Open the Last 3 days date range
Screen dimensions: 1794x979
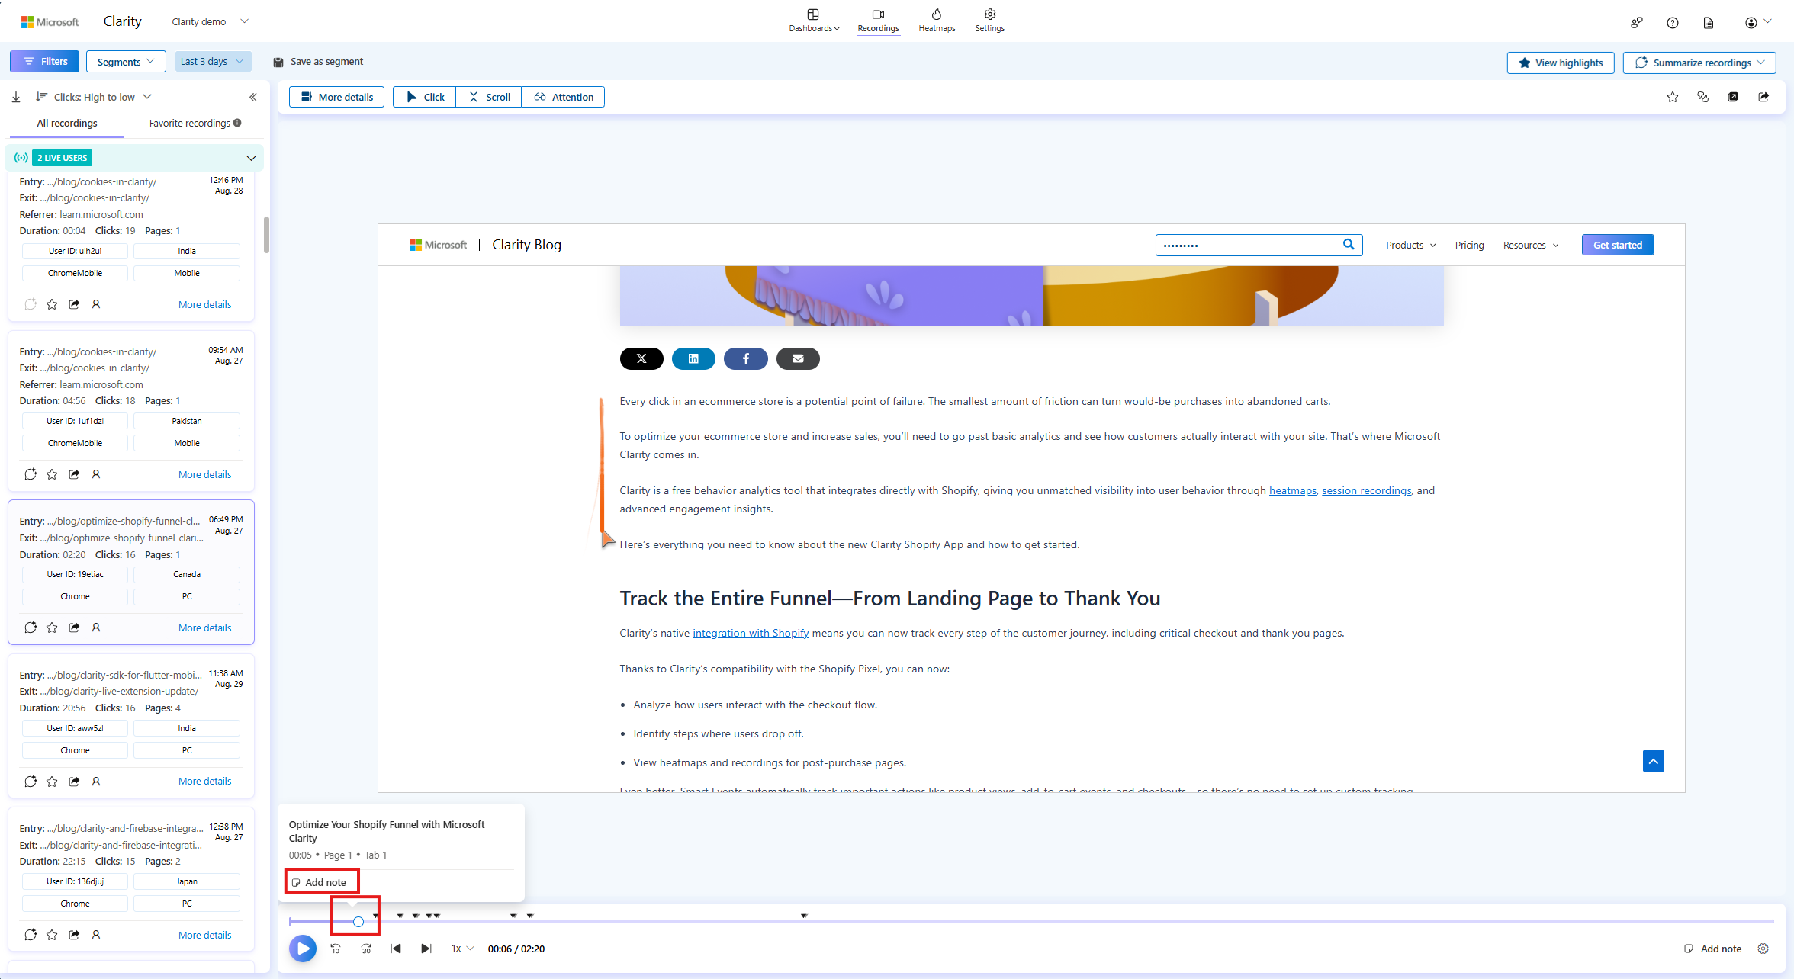click(x=213, y=62)
